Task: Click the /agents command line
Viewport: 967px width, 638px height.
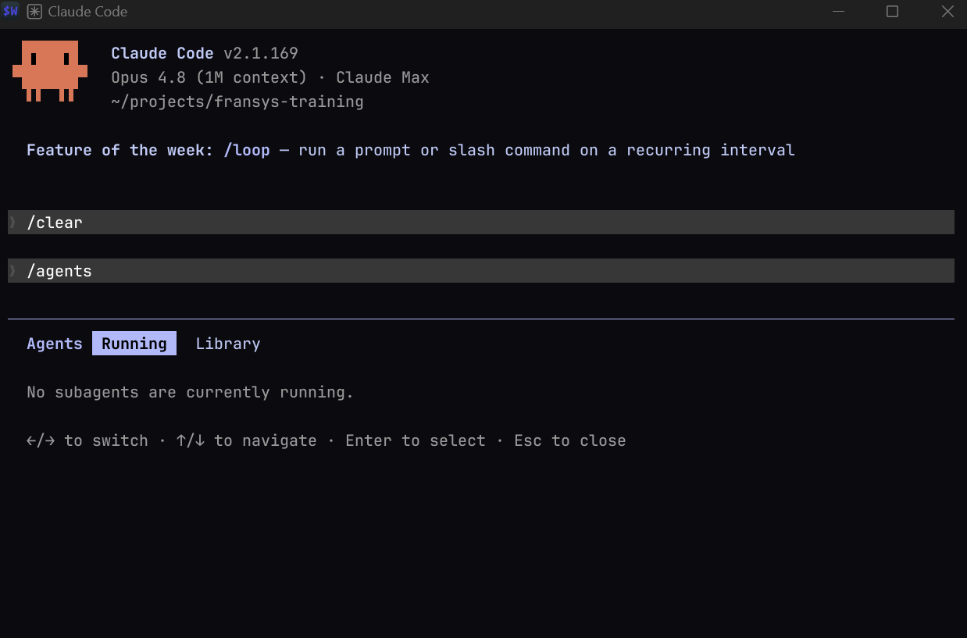Action: tap(481, 270)
